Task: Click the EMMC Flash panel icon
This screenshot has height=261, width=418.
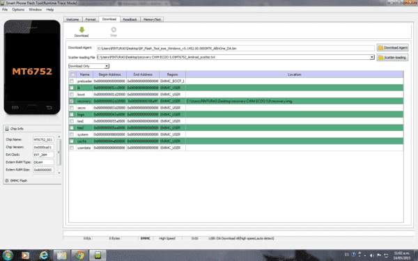Action: [7, 180]
